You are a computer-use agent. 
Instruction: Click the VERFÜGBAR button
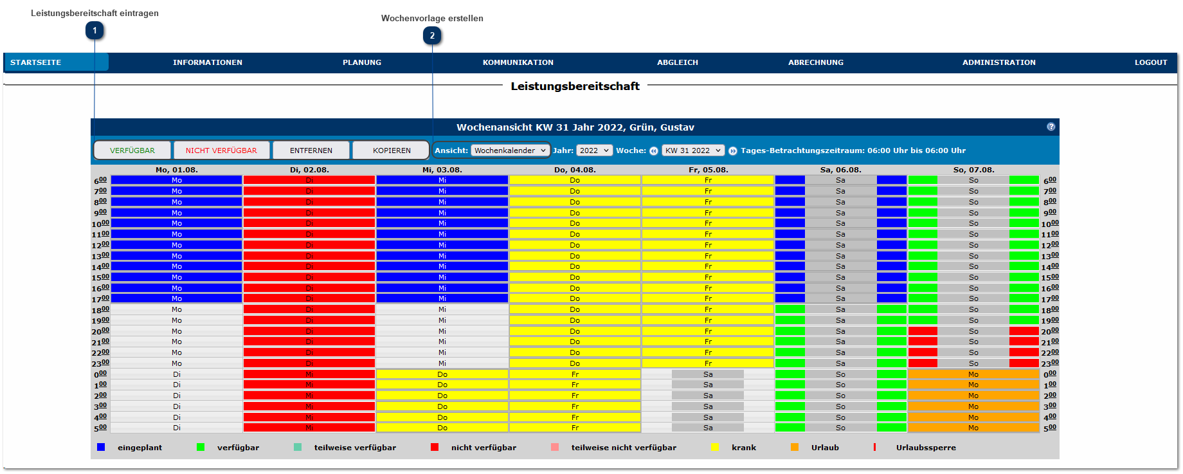pyautogui.click(x=132, y=150)
